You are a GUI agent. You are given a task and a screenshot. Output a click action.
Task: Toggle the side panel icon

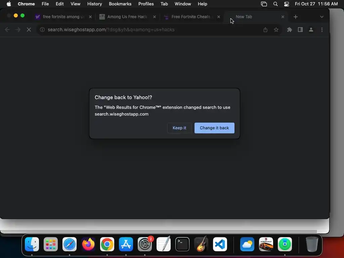[x=300, y=30]
